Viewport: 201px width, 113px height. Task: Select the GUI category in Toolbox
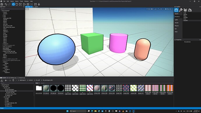[x=176, y=29]
